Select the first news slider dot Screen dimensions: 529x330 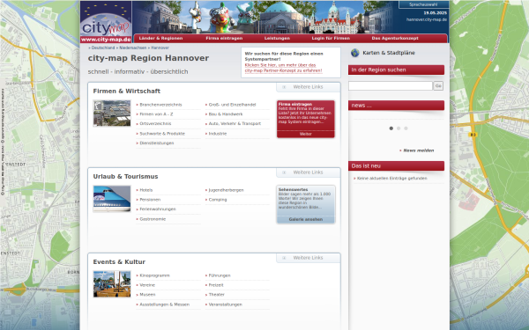point(391,128)
